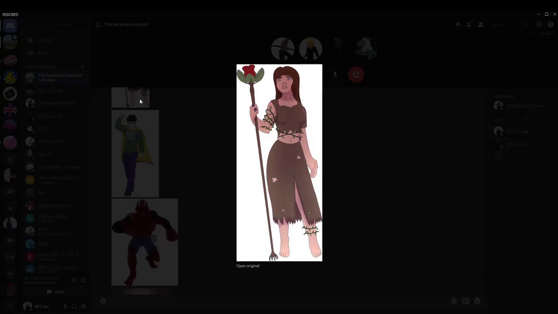Open User Settings gear icon
Image resolution: width=558 pixels, height=314 pixels.
point(83,307)
